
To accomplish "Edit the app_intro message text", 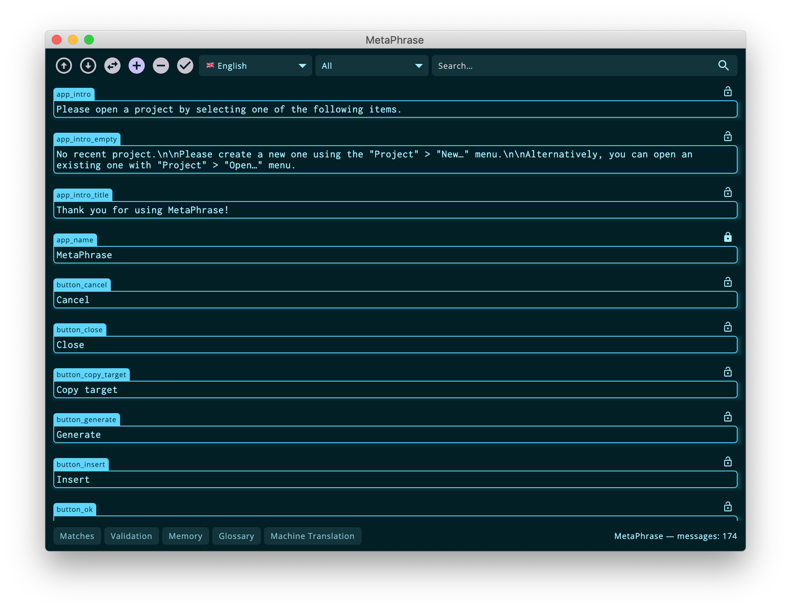I will pos(395,109).
